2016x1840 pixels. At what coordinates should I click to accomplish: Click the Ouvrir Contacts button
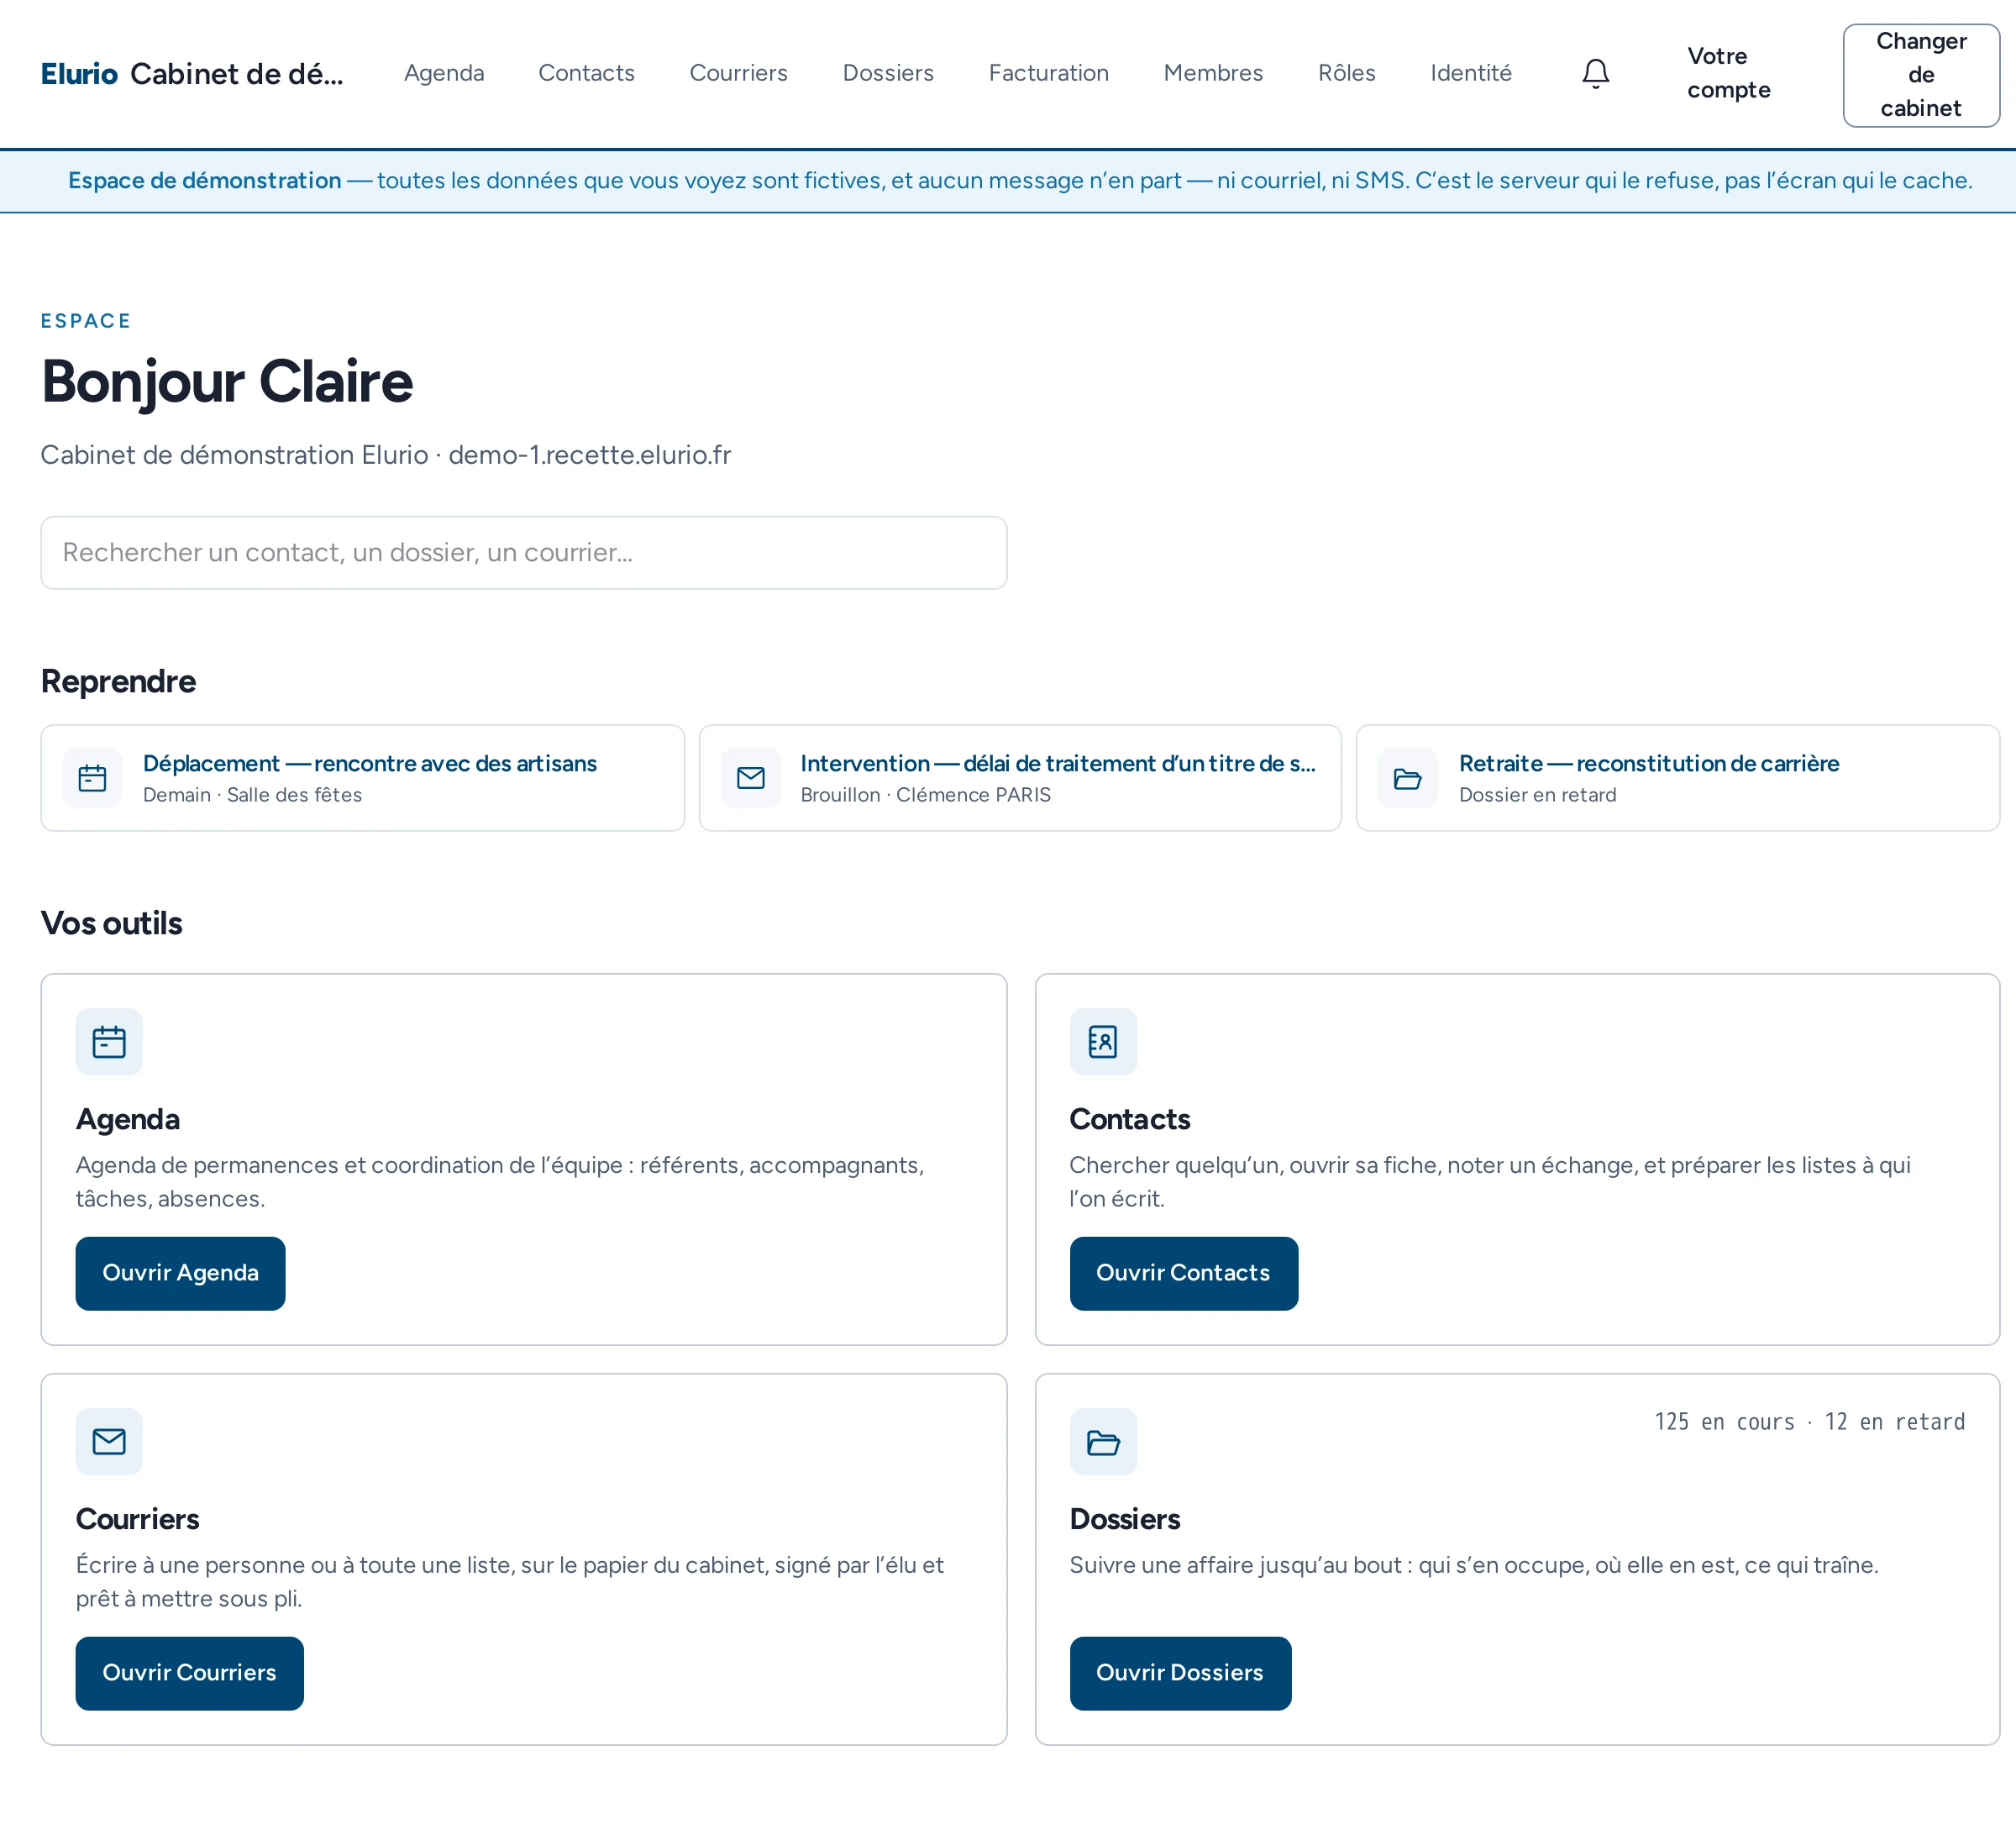pyautogui.click(x=1183, y=1273)
